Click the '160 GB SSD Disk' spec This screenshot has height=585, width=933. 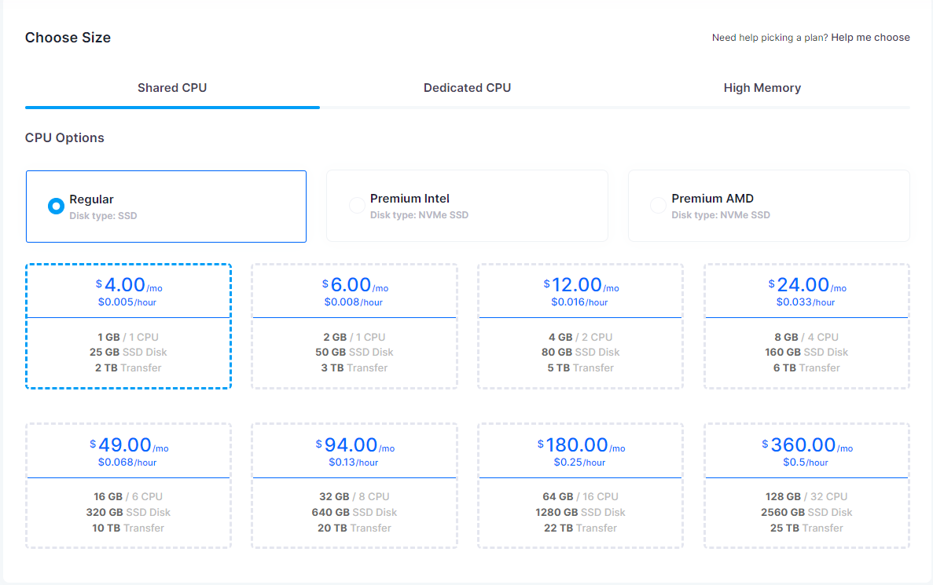pyautogui.click(x=807, y=353)
